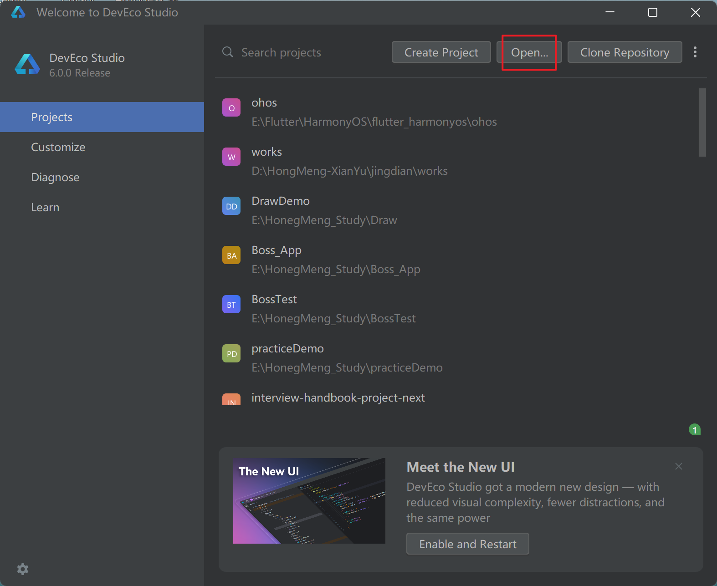
Task: Dismiss the Meet the New UI banner
Action: pyautogui.click(x=679, y=466)
